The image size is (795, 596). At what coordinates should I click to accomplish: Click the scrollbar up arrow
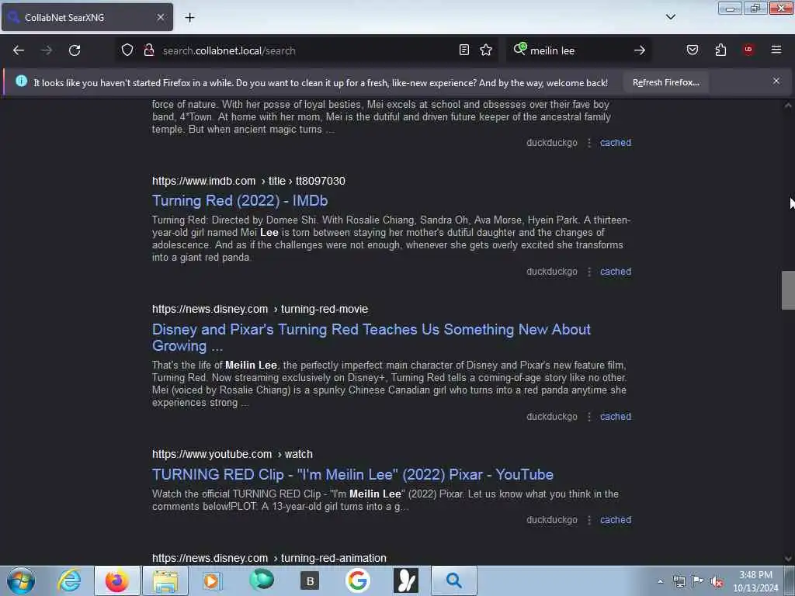(x=788, y=106)
